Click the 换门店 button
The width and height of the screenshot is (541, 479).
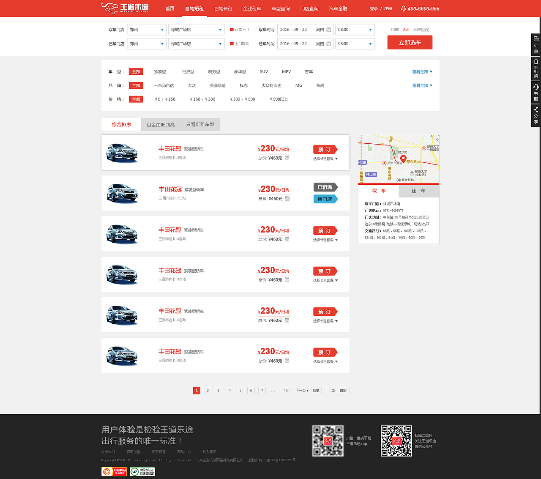pyautogui.click(x=325, y=199)
